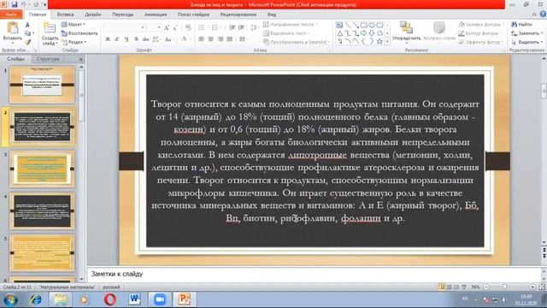Screen dimensions: 547x308
Task: Align text right in paragraph group
Action: coord(221,39)
